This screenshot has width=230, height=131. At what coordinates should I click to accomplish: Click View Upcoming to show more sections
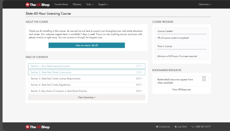click(87, 97)
